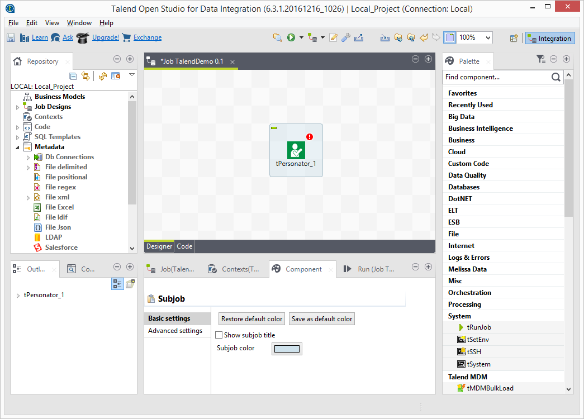Screen dimensions: 584x419
Task: Click the tPersonator_1 component on canvas
Action: [x=296, y=150]
